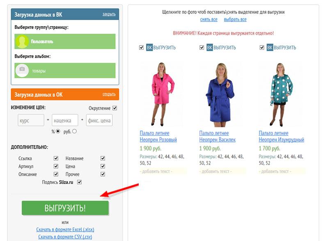
Task: Click the blue Василек coat photo
Action: (221, 94)
